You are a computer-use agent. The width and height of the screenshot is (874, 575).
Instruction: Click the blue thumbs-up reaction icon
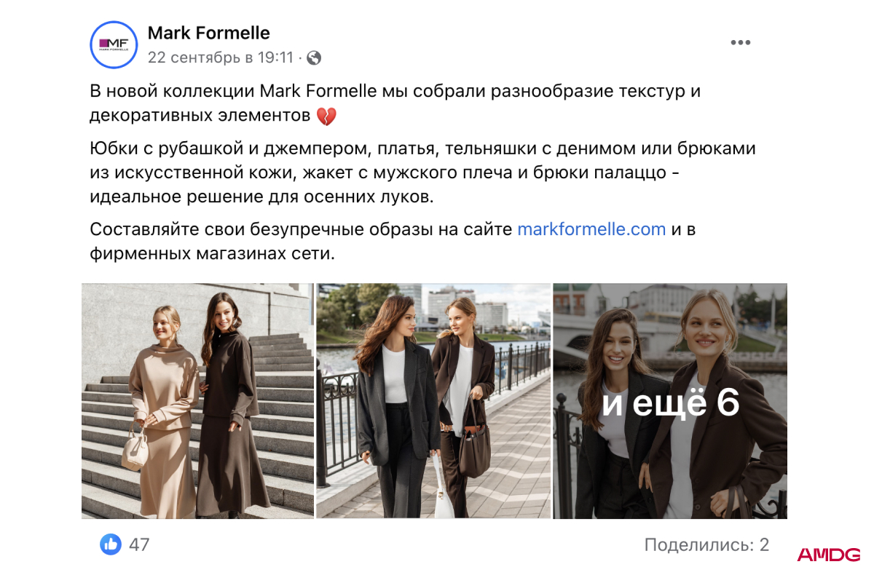111,544
